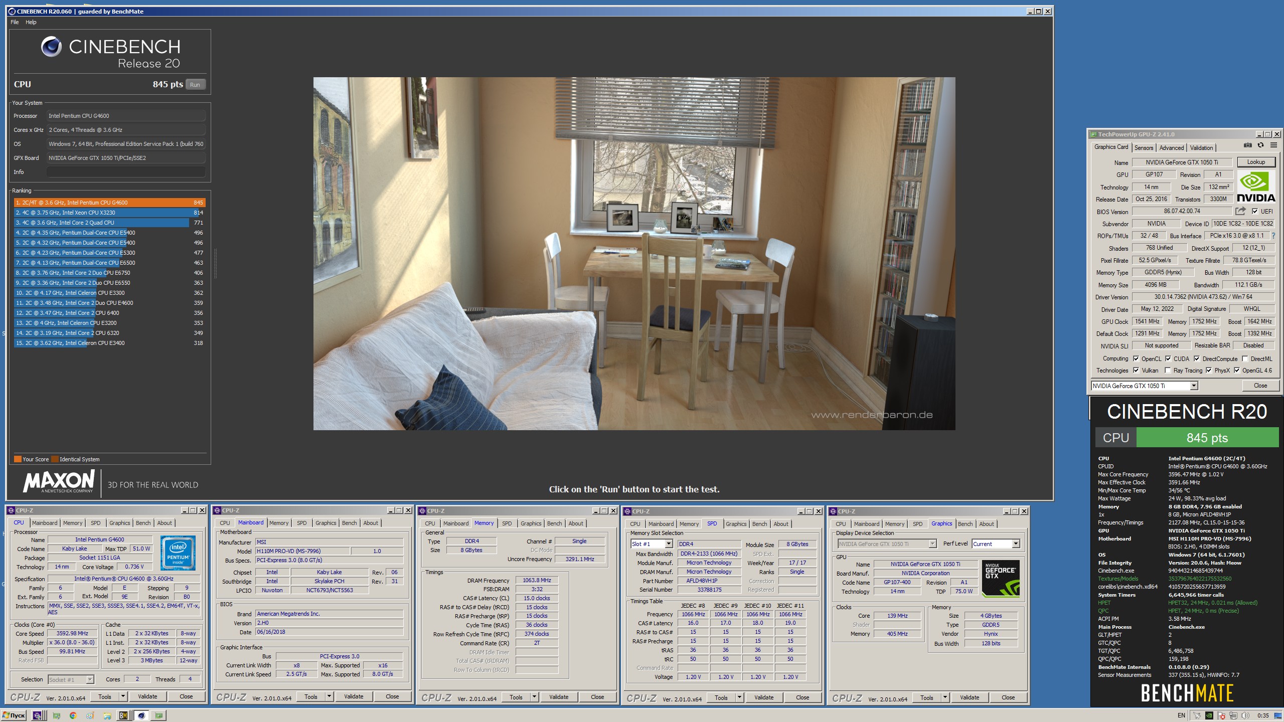Screen dimensions: 1284x722
Task: Click the green 845 pts score bar in BenchMate
Action: (1207, 438)
